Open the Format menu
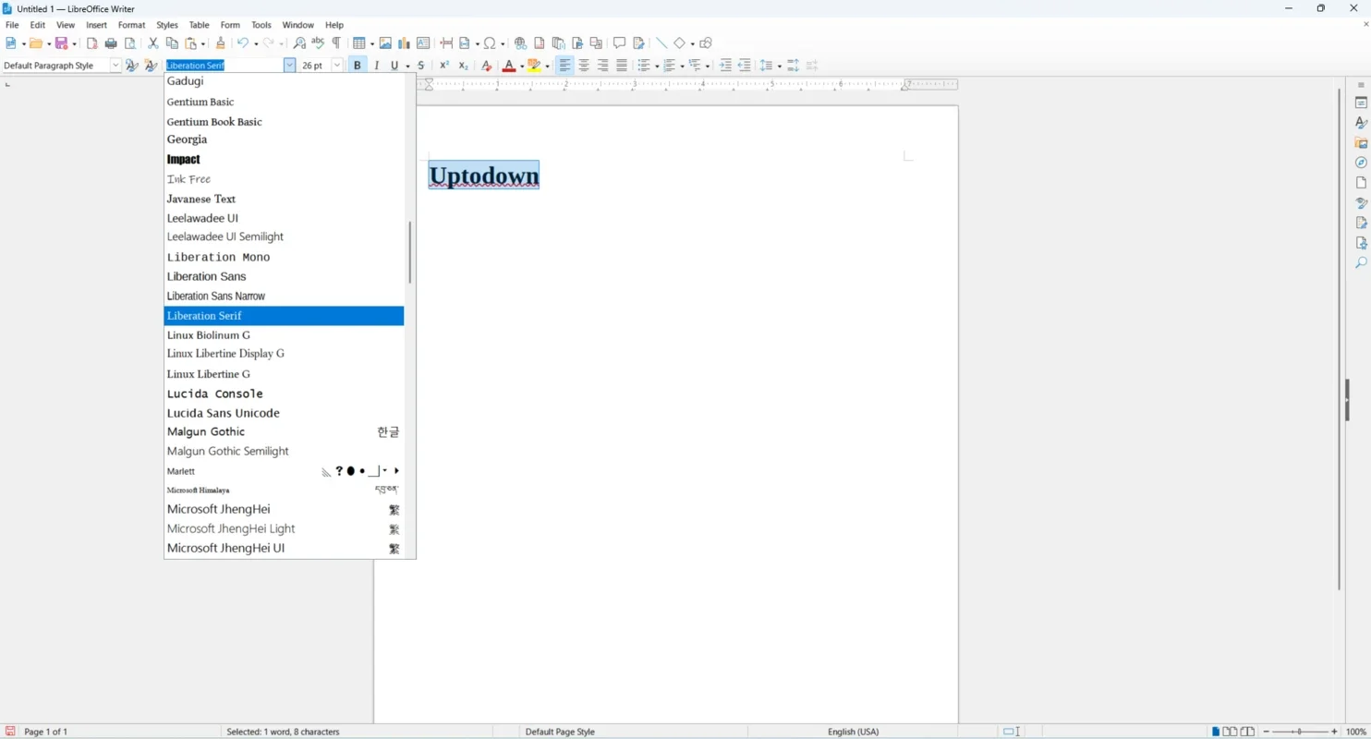Screen dimensions: 1371x739 tap(132, 25)
